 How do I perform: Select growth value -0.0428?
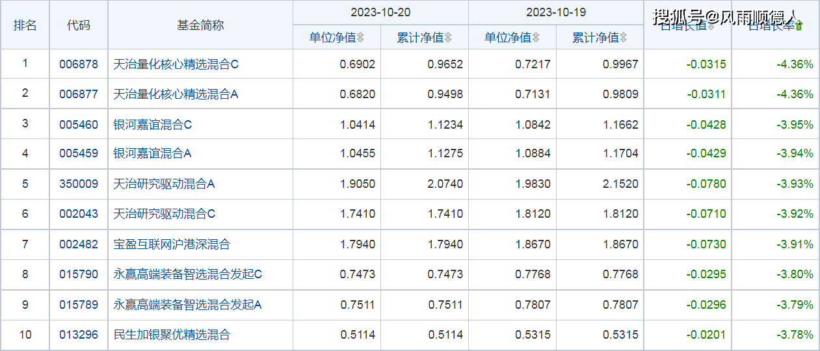[706, 124]
